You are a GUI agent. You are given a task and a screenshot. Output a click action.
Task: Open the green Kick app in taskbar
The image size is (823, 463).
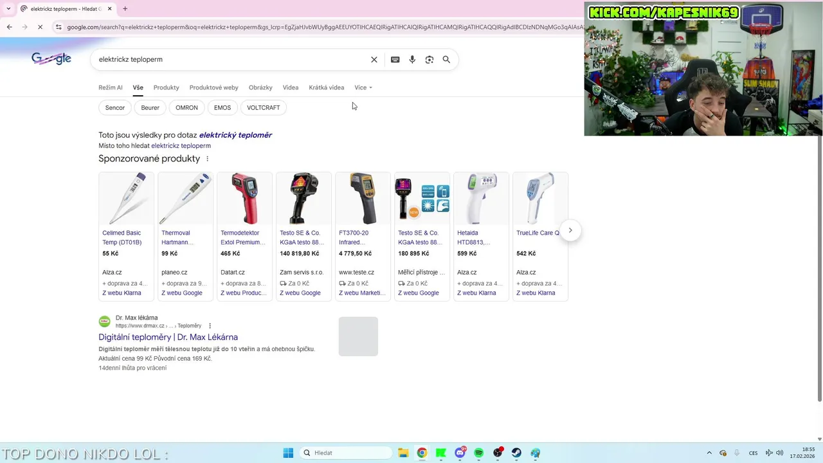point(441,453)
